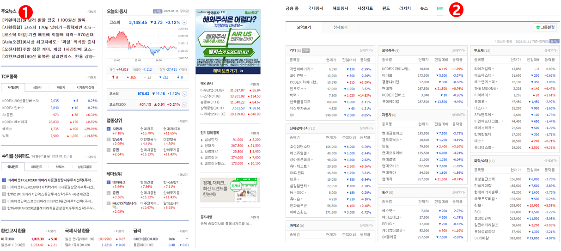This screenshot has width=561, height=251.
Task: Expand the 코스닥 index row chevron
Action: (185, 93)
